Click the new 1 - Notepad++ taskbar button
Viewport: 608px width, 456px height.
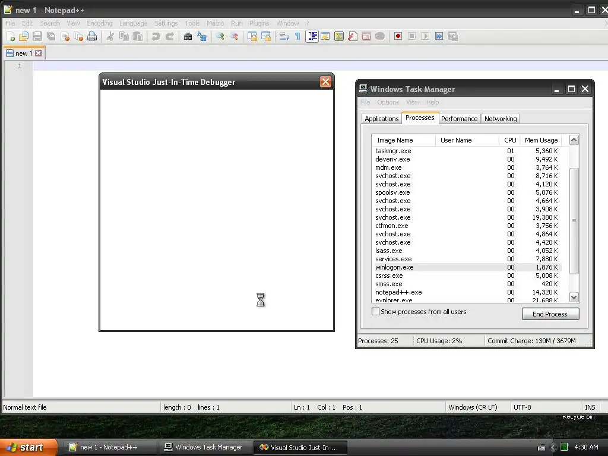click(x=110, y=447)
